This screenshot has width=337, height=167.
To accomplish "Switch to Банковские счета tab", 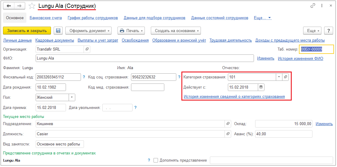I will point(46,18).
